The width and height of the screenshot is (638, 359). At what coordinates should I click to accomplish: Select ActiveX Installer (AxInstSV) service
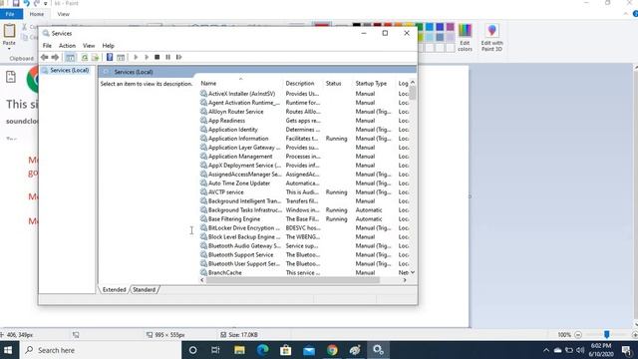pos(241,94)
